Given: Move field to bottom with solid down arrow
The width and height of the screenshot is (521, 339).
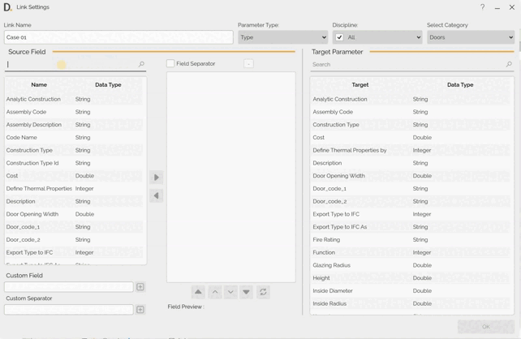Looking at the screenshot, I should [x=246, y=292].
